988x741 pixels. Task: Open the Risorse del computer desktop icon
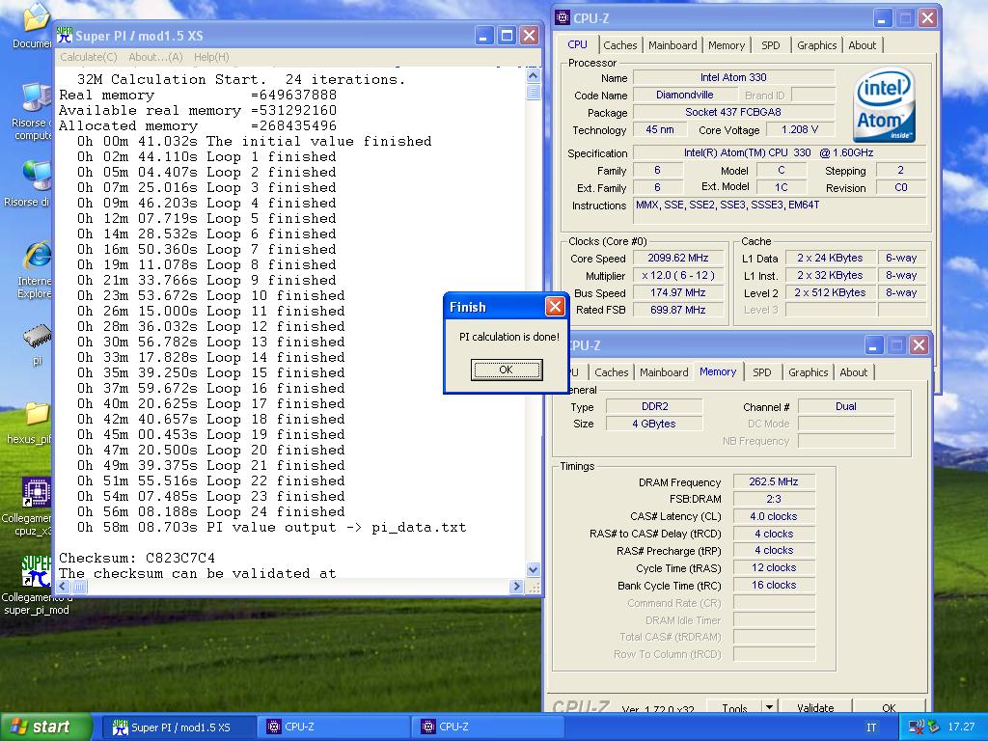tap(37, 97)
